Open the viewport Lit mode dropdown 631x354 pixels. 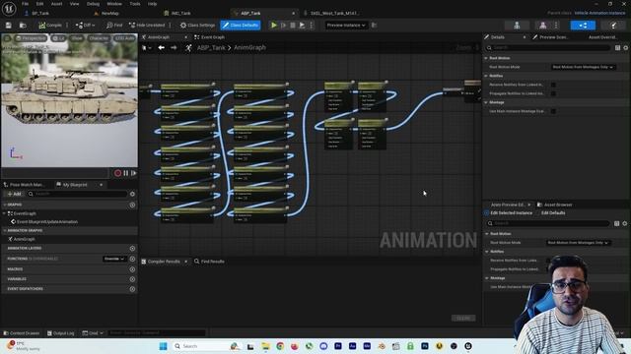[x=59, y=38]
